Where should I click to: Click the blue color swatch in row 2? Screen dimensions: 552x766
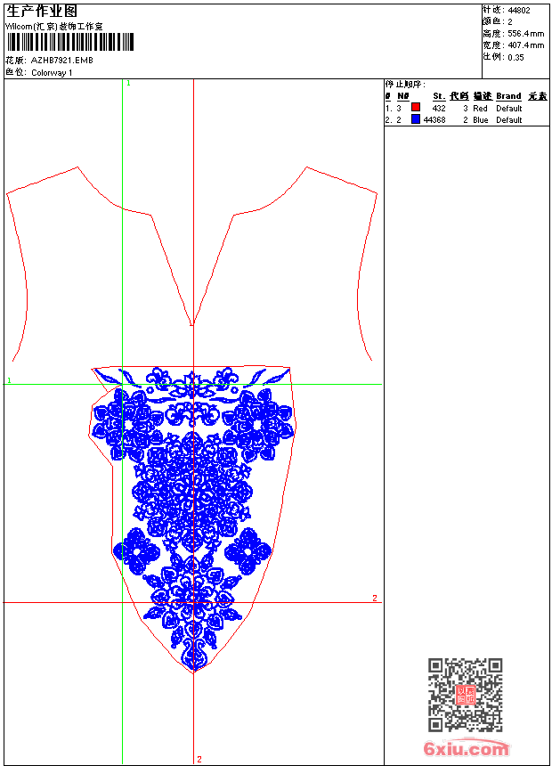point(416,119)
